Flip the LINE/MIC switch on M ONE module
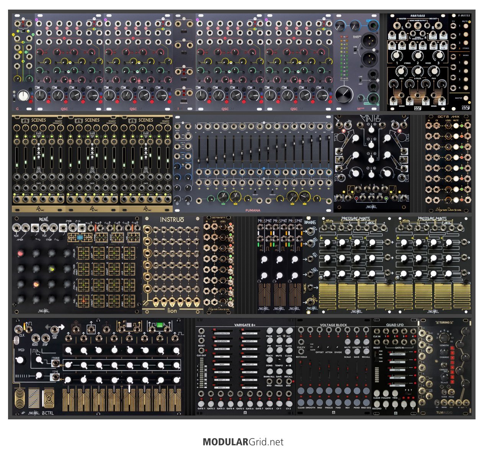Image resolution: width=487 pixels, height=450 pixels. point(355,50)
